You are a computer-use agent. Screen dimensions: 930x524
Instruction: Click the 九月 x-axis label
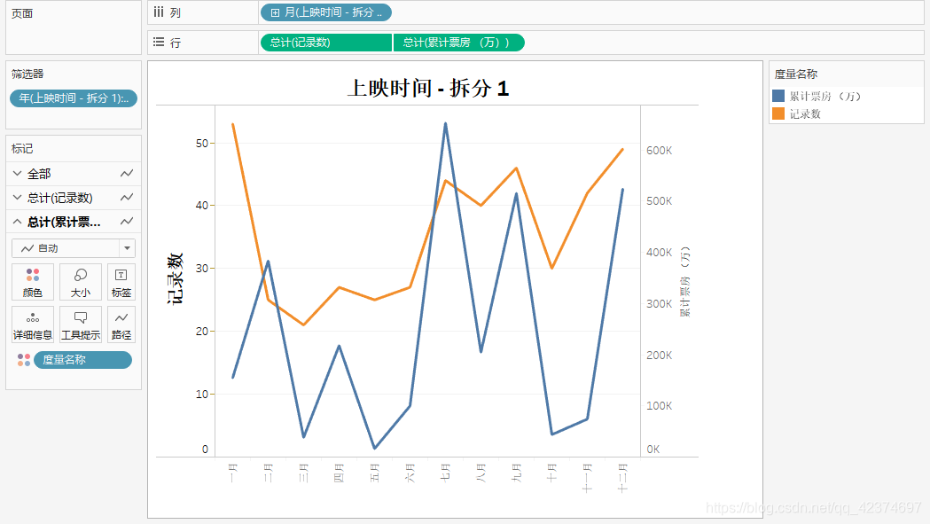point(516,473)
